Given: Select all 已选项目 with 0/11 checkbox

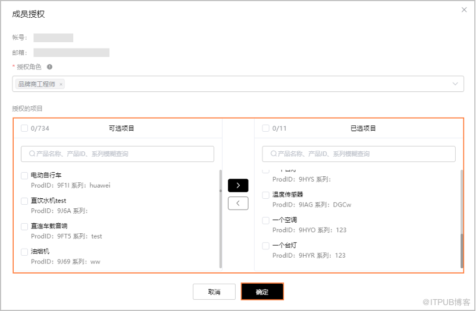Looking at the screenshot, I should point(265,128).
